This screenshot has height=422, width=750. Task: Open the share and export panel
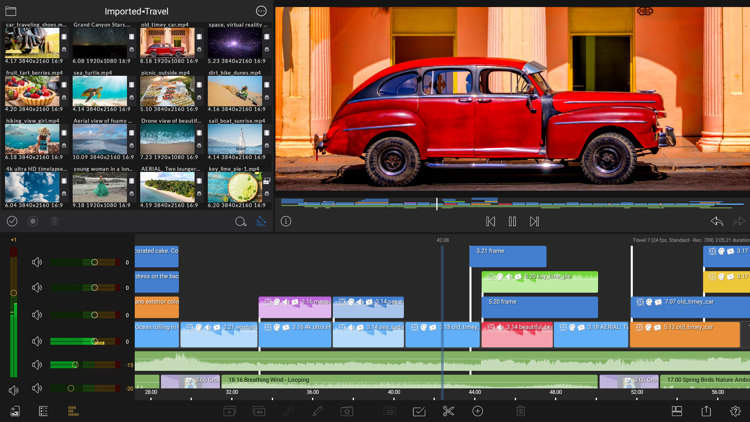tap(706, 411)
